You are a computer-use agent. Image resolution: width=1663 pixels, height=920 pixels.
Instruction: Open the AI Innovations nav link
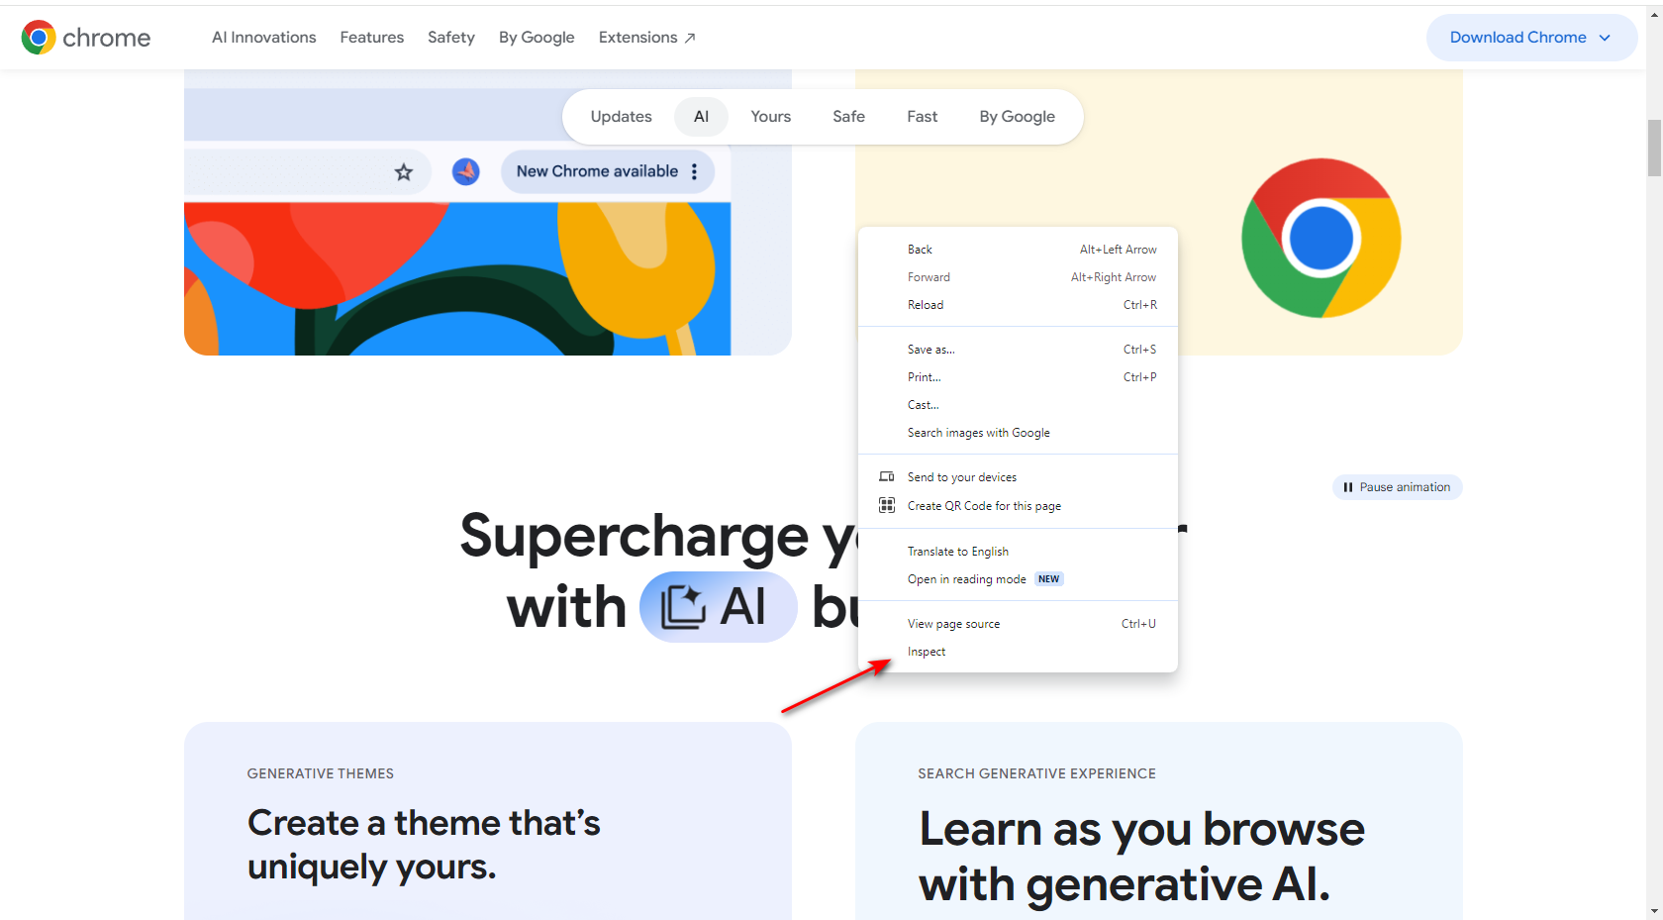(263, 38)
